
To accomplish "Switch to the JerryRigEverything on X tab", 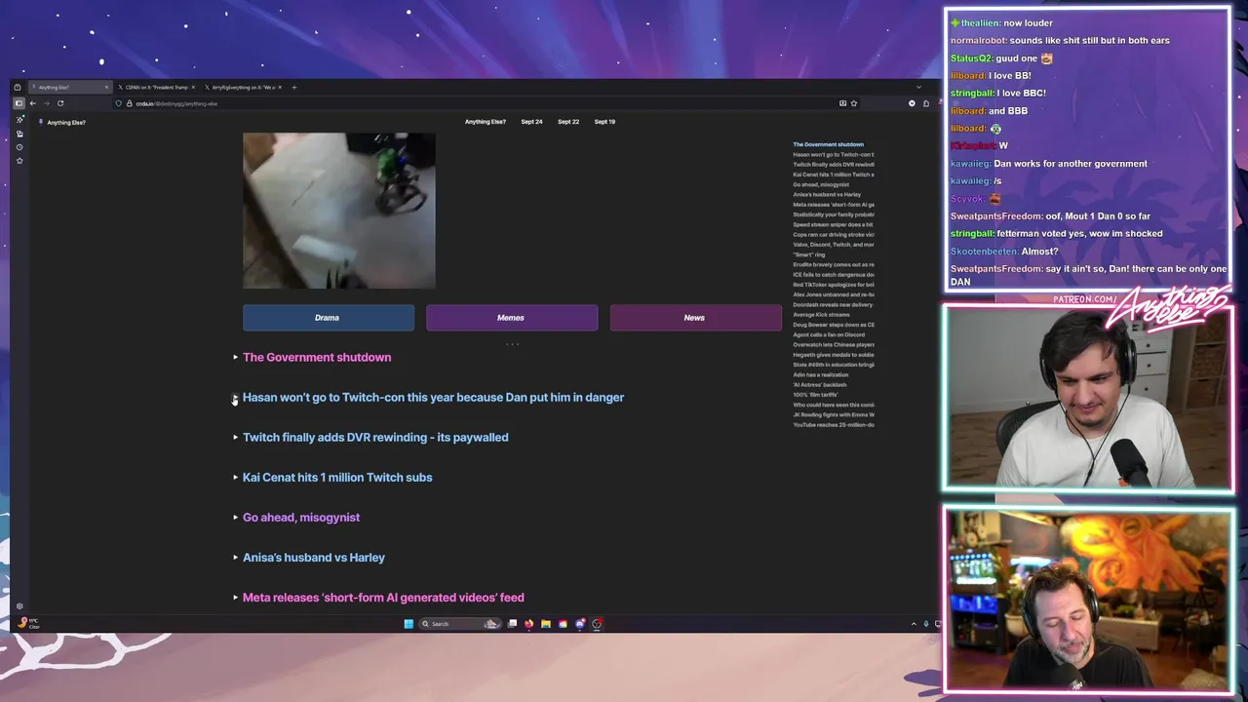I will [244, 88].
